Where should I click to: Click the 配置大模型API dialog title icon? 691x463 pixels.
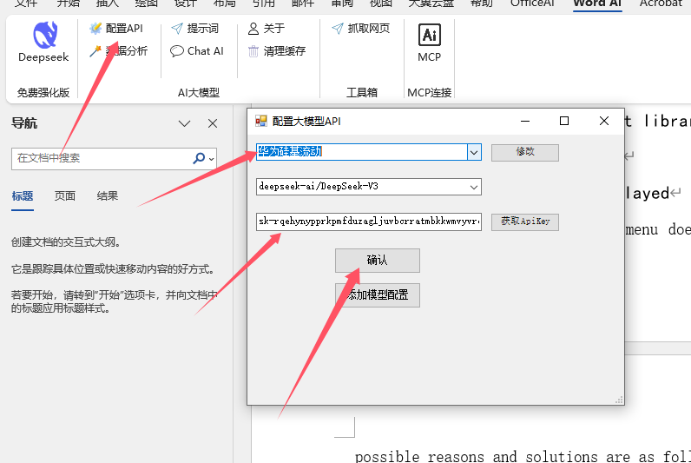(x=261, y=122)
